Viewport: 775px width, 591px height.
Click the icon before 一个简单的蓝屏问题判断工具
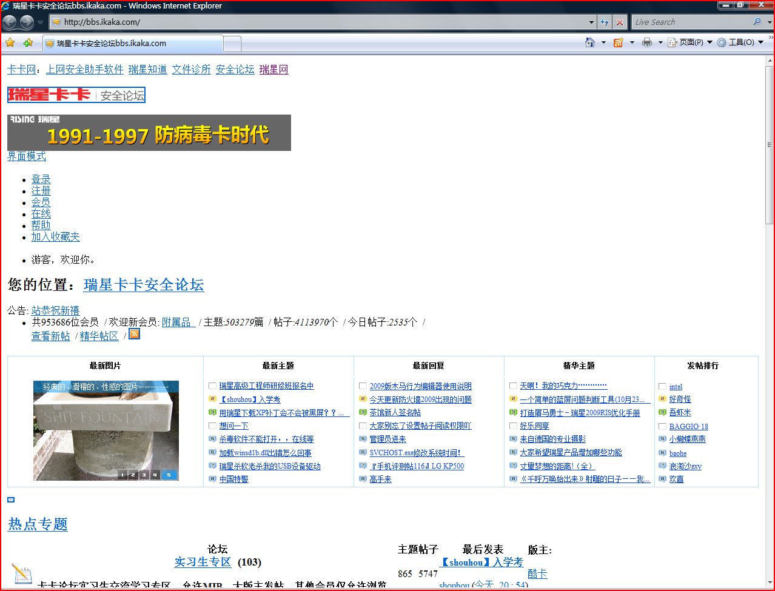tap(513, 399)
